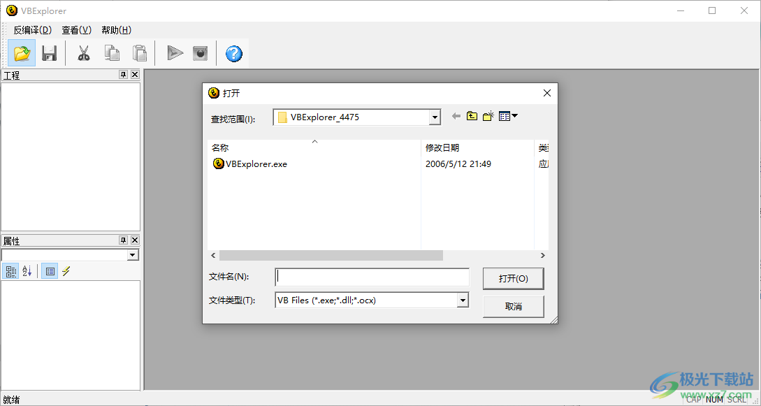Pin the 工程 panel
The height and width of the screenshot is (406, 761).
tap(123, 75)
